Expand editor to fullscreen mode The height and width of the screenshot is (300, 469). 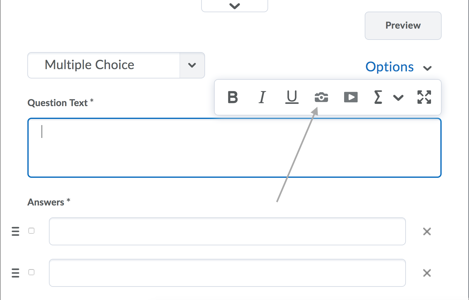pos(424,97)
